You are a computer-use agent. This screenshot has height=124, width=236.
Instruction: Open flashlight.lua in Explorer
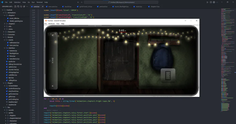click(x=14, y=53)
